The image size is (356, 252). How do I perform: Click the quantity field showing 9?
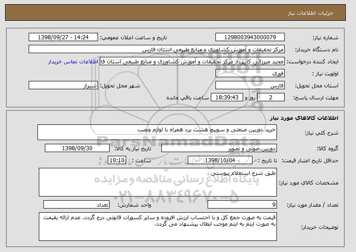pyautogui.click(x=242, y=204)
